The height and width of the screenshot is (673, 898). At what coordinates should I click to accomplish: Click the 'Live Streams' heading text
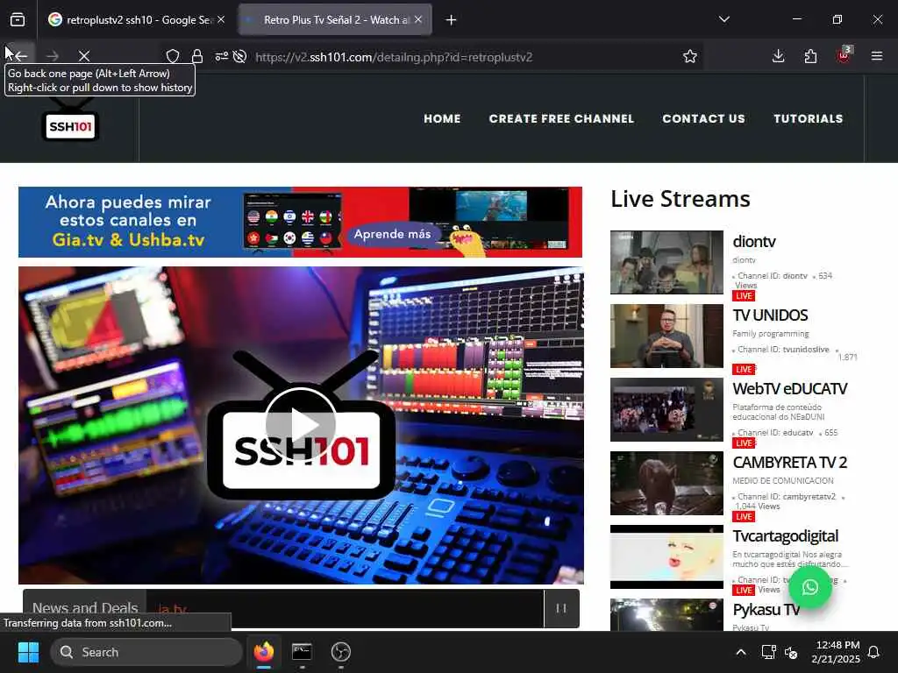click(x=681, y=199)
